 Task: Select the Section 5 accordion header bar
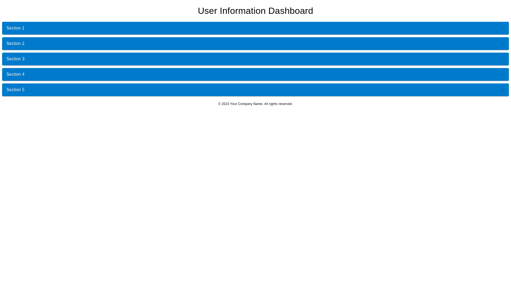(256, 90)
